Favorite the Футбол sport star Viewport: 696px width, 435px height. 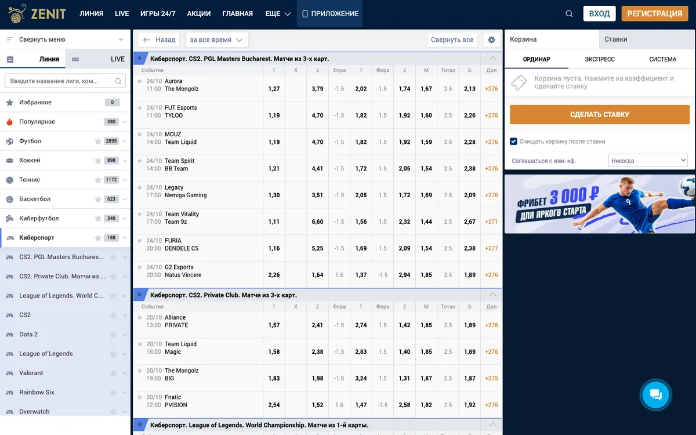click(98, 141)
